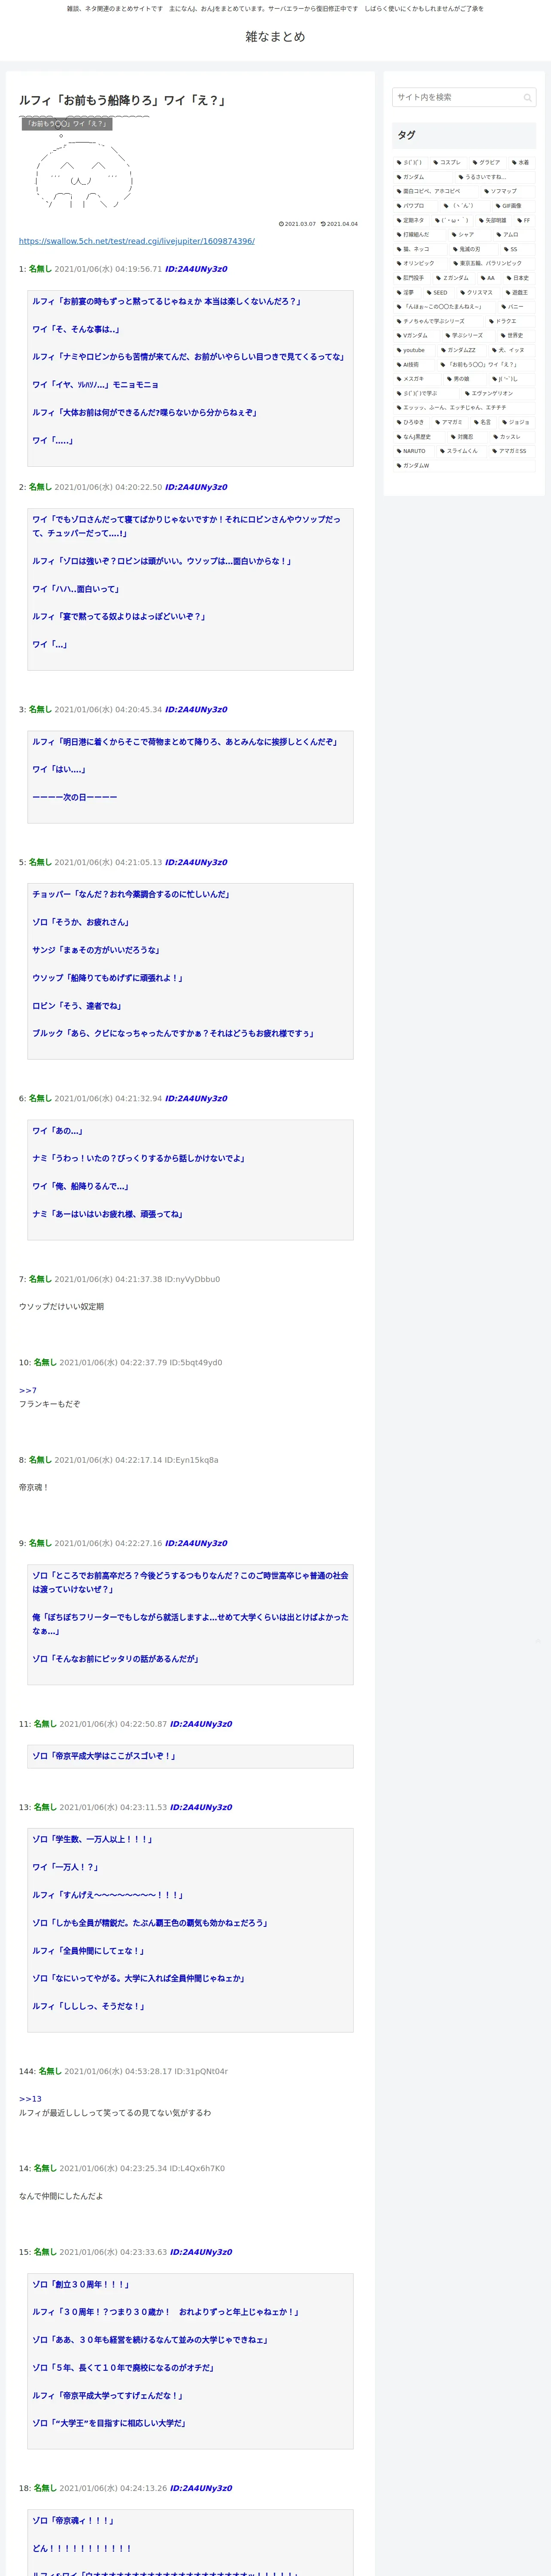Click the category label on the thumbnail
This screenshot has width=551, height=2576.
pyautogui.click(x=67, y=124)
